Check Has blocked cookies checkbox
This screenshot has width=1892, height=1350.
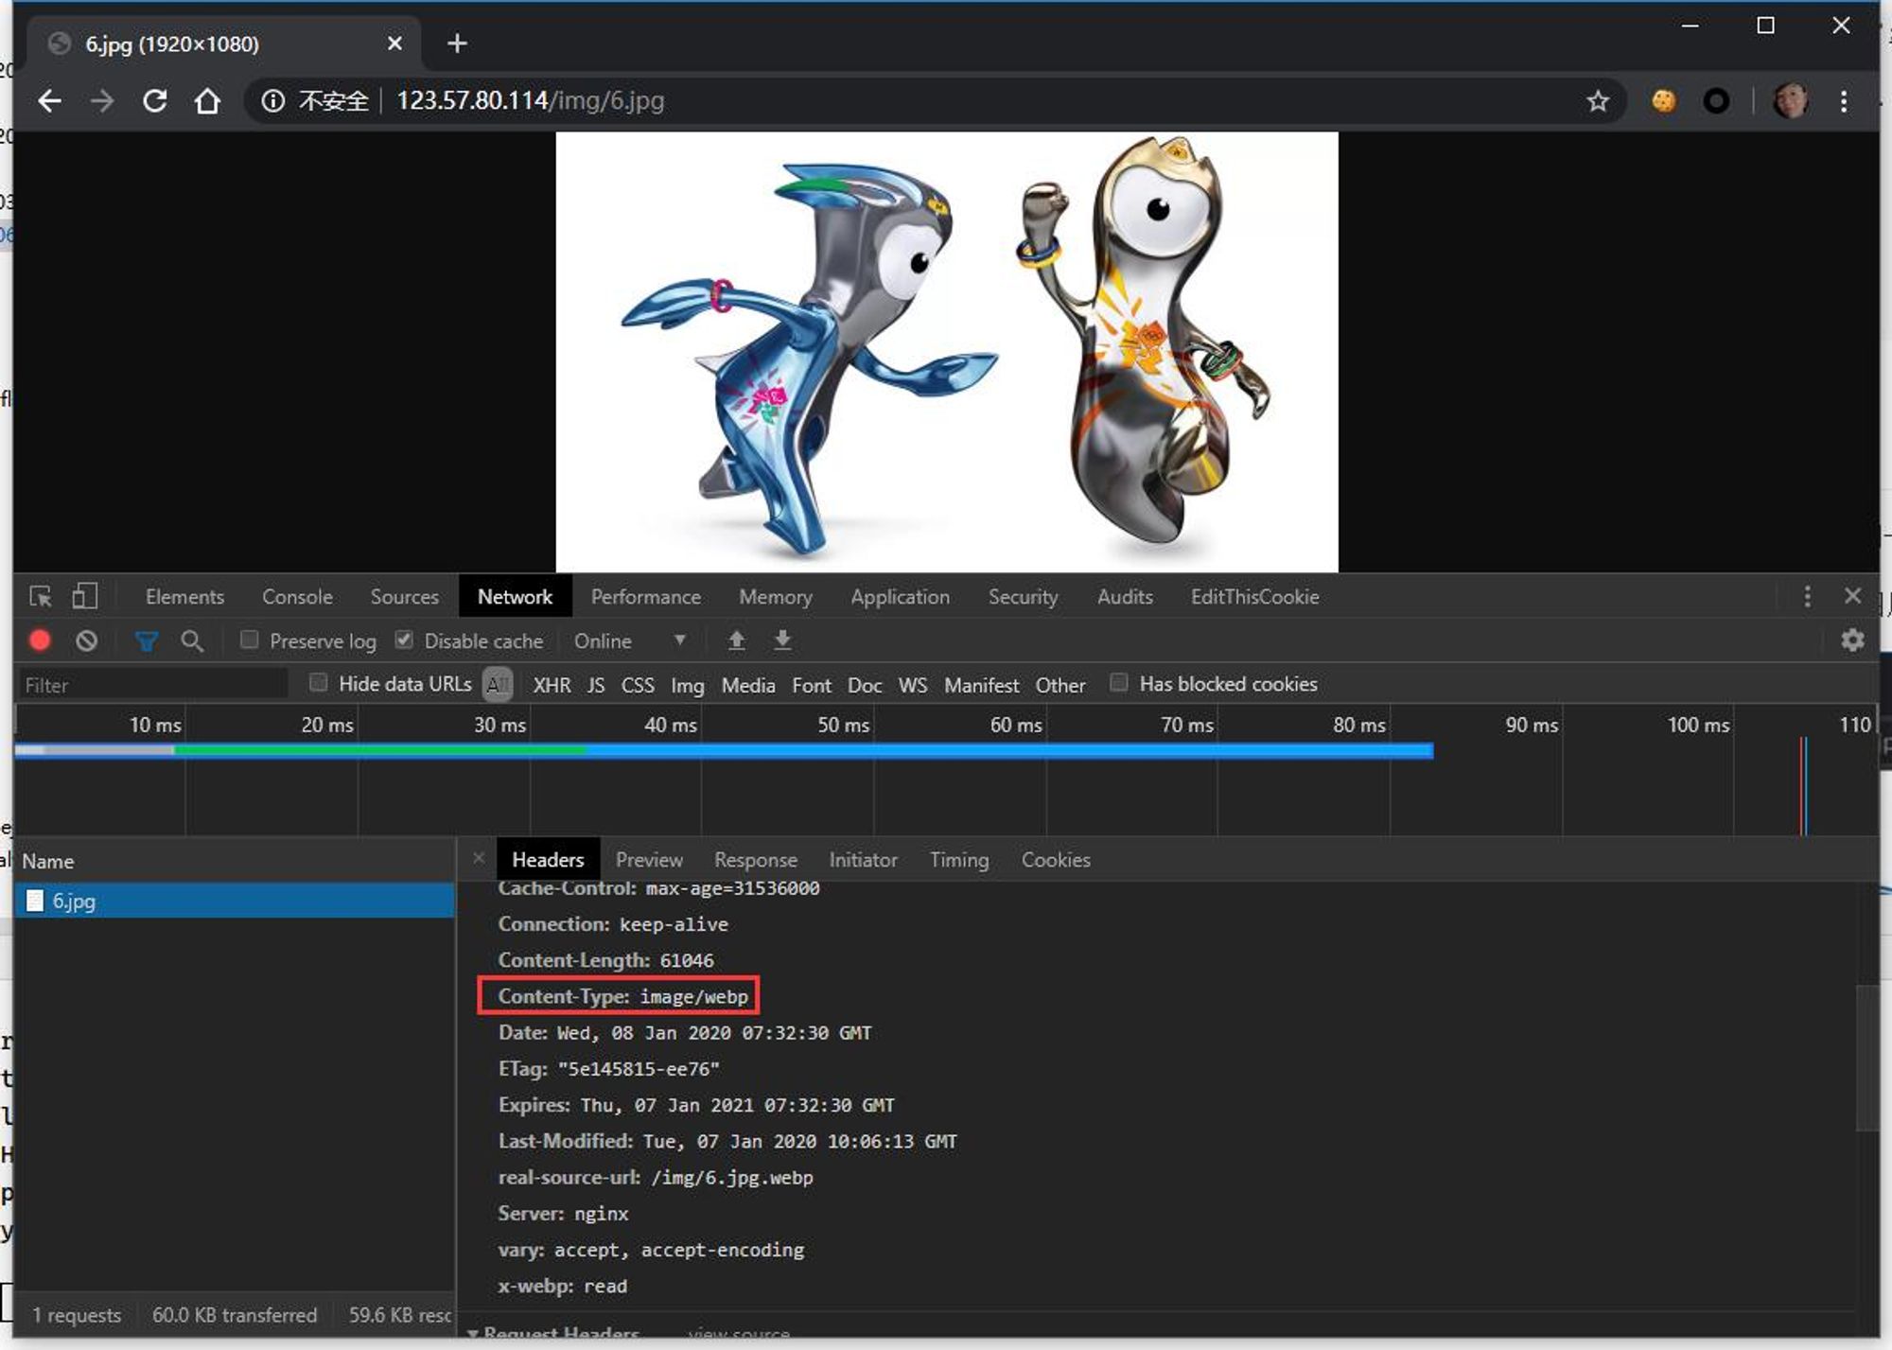click(1118, 682)
